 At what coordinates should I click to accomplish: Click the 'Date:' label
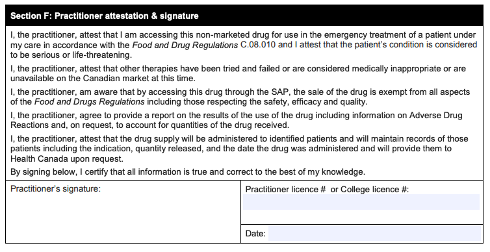255,234
